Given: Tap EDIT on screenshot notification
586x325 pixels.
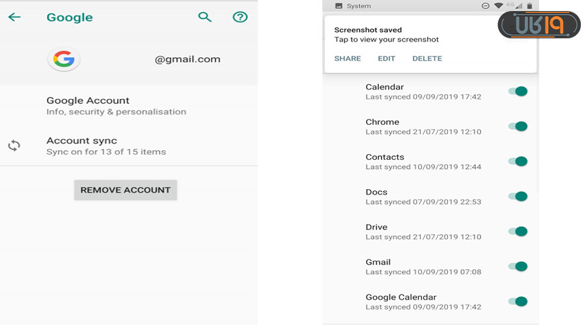Looking at the screenshot, I should [x=387, y=58].
